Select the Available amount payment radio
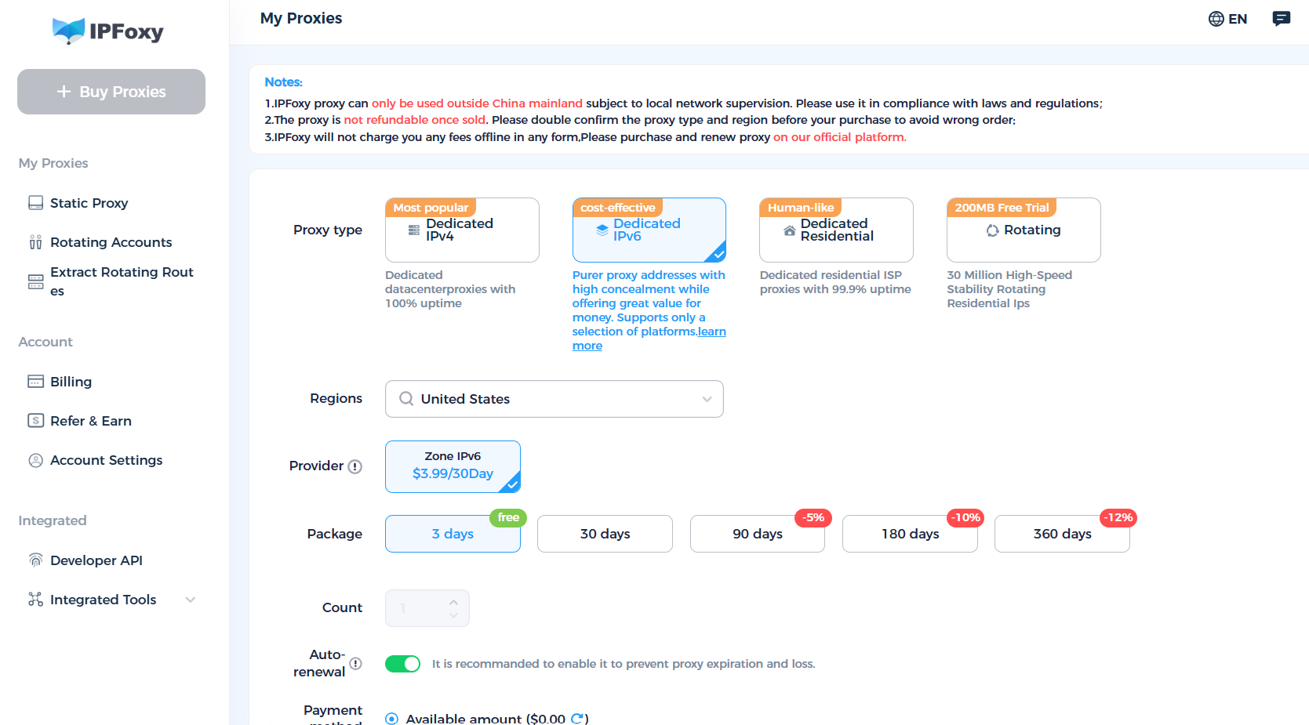 click(392, 719)
